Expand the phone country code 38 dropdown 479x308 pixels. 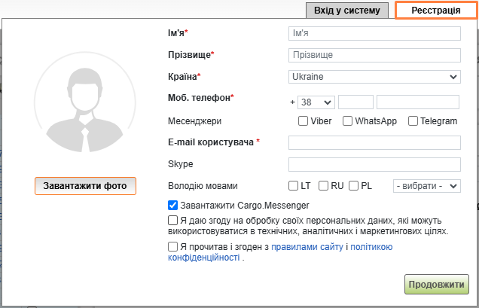coord(316,102)
